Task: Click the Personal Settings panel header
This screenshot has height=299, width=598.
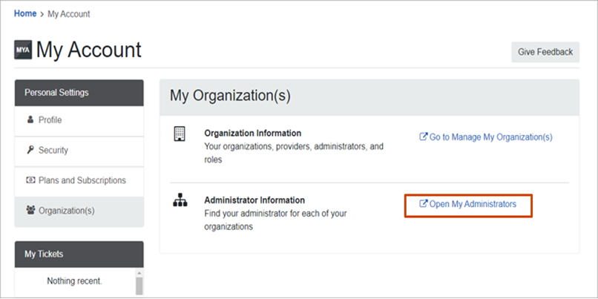Action: (x=79, y=93)
